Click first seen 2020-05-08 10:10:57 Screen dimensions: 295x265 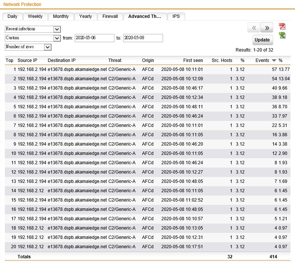tap(182, 219)
